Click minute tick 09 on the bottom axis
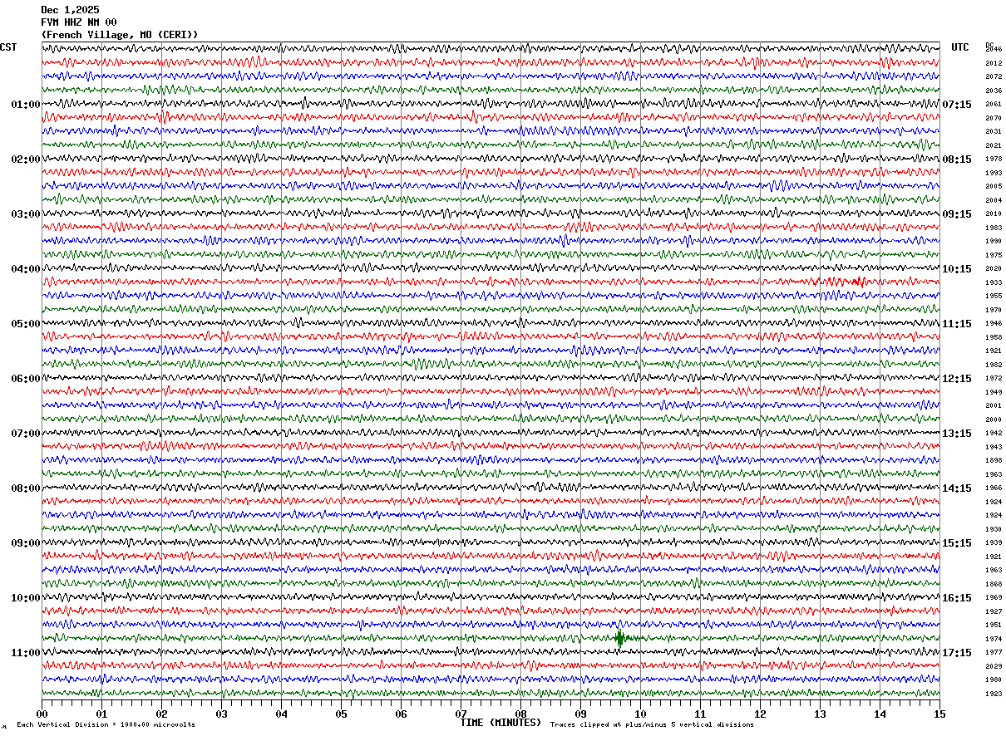Viewport: 1006px width, 736px height. pyautogui.click(x=580, y=714)
